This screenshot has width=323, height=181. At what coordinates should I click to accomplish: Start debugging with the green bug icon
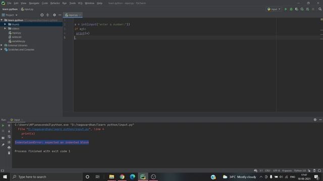point(291,9)
